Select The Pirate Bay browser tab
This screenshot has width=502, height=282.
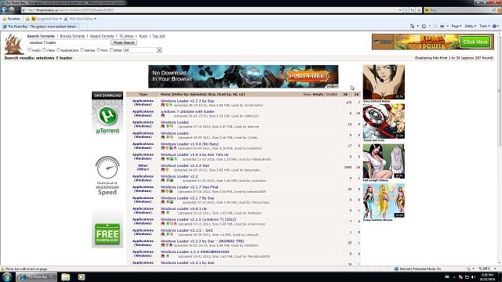click(41, 27)
